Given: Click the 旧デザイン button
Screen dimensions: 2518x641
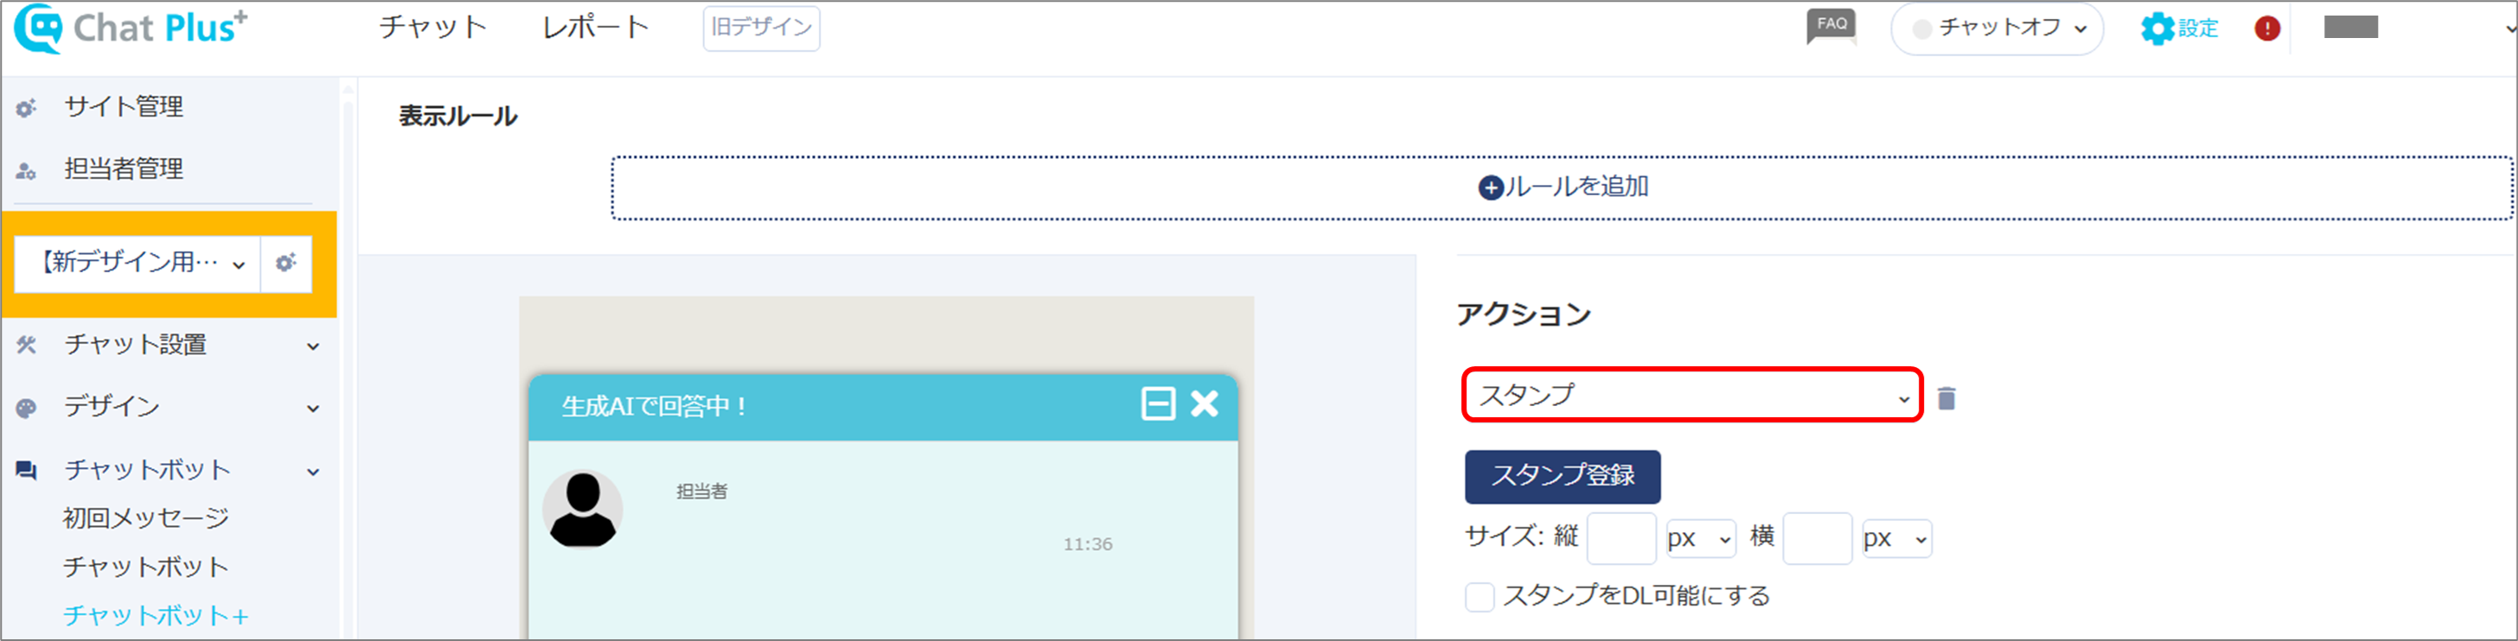Looking at the screenshot, I should click(x=760, y=28).
